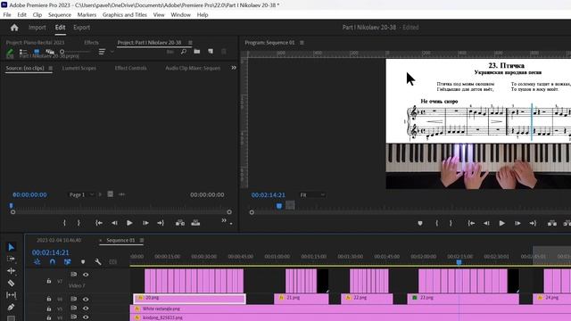Show overflow source panel tabs chevron
The height and width of the screenshot is (321, 571).
tap(234, 68)
